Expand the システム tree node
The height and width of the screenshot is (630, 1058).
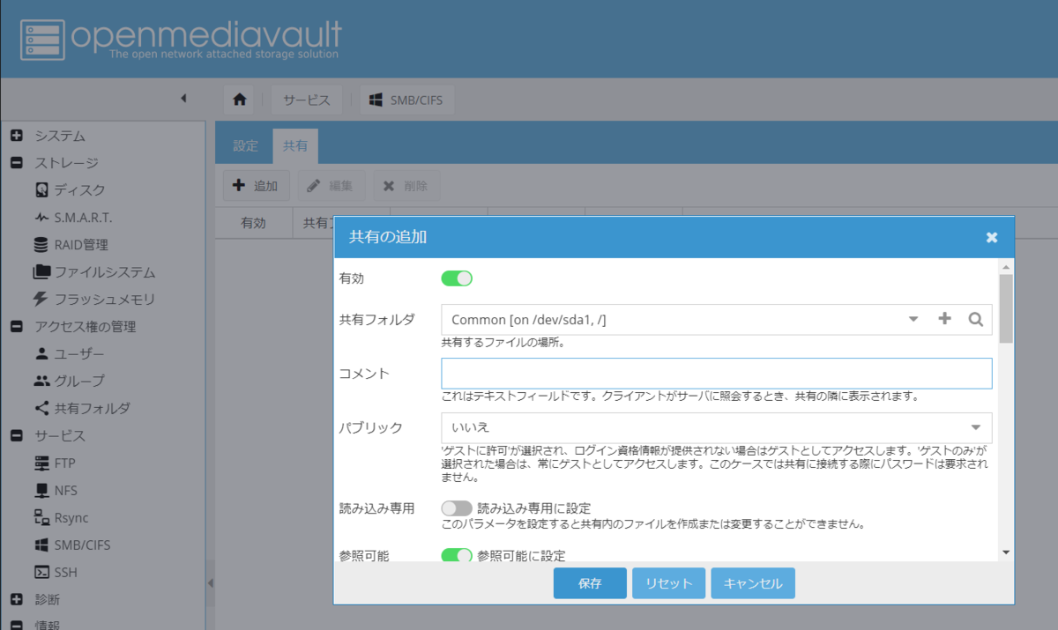(x=16, y=136)
